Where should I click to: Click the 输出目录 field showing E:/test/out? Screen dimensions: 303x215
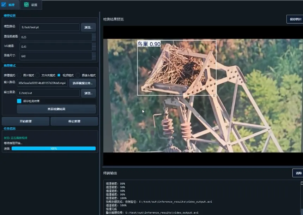pos(48,93)
